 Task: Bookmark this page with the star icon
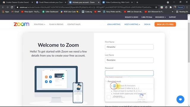[x=156, y=7]
